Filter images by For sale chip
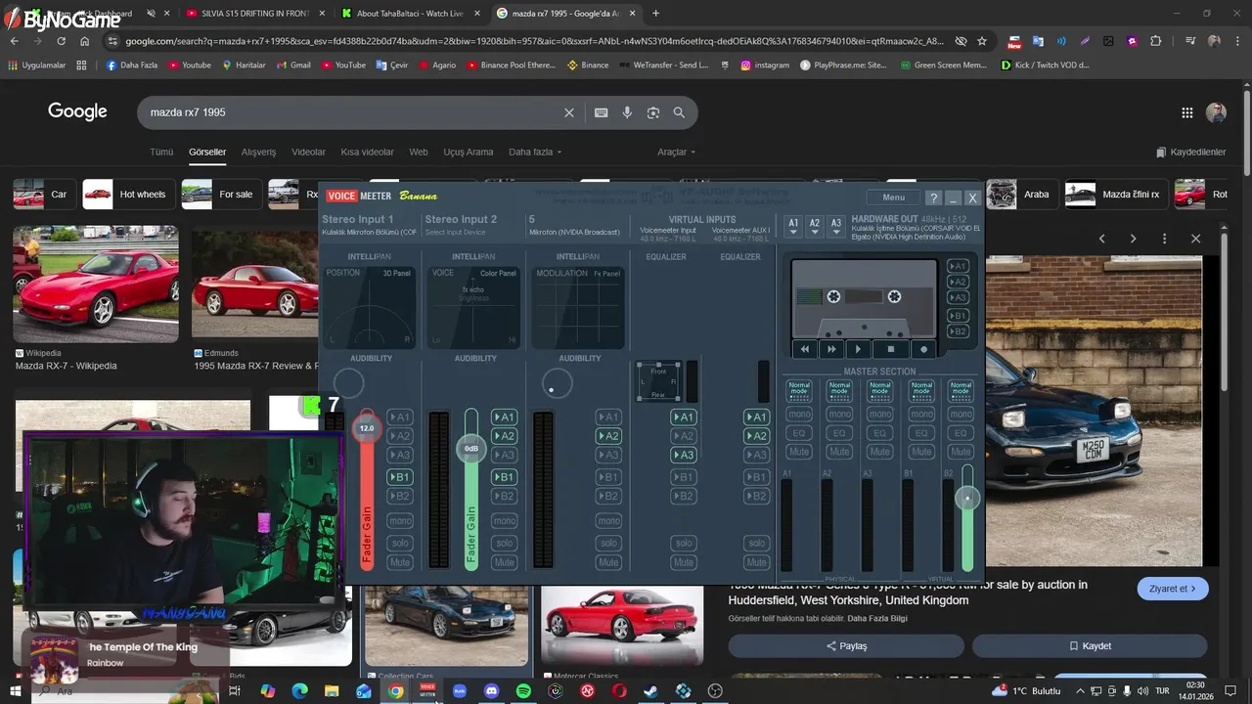The image size is (1252, 704). point(222,195)
